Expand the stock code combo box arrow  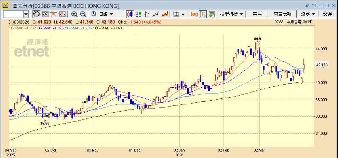click(x=26, y=14)
